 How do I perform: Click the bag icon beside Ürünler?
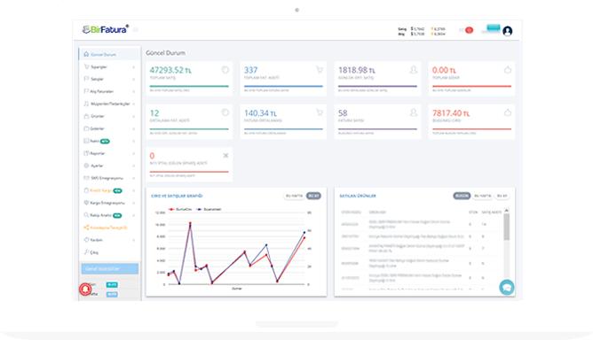[x=86, y=116]
